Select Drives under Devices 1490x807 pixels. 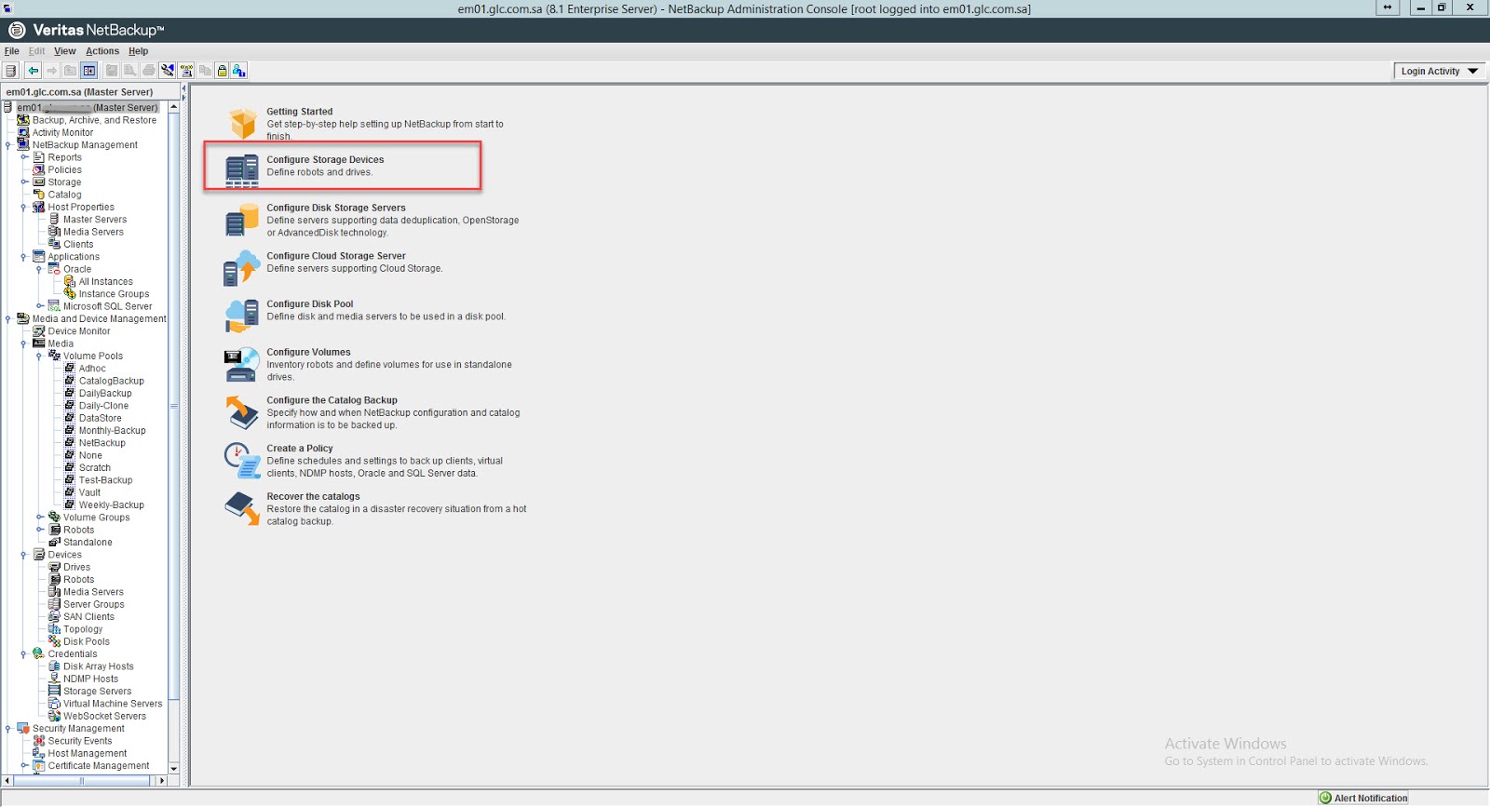[x=76, y=567]
